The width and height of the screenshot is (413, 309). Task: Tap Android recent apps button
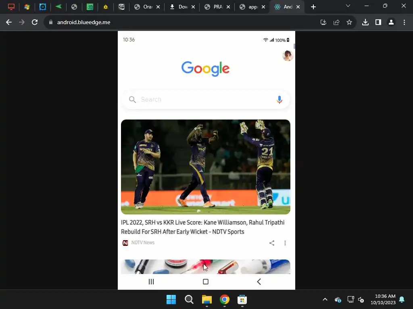[x=151, y=282]
